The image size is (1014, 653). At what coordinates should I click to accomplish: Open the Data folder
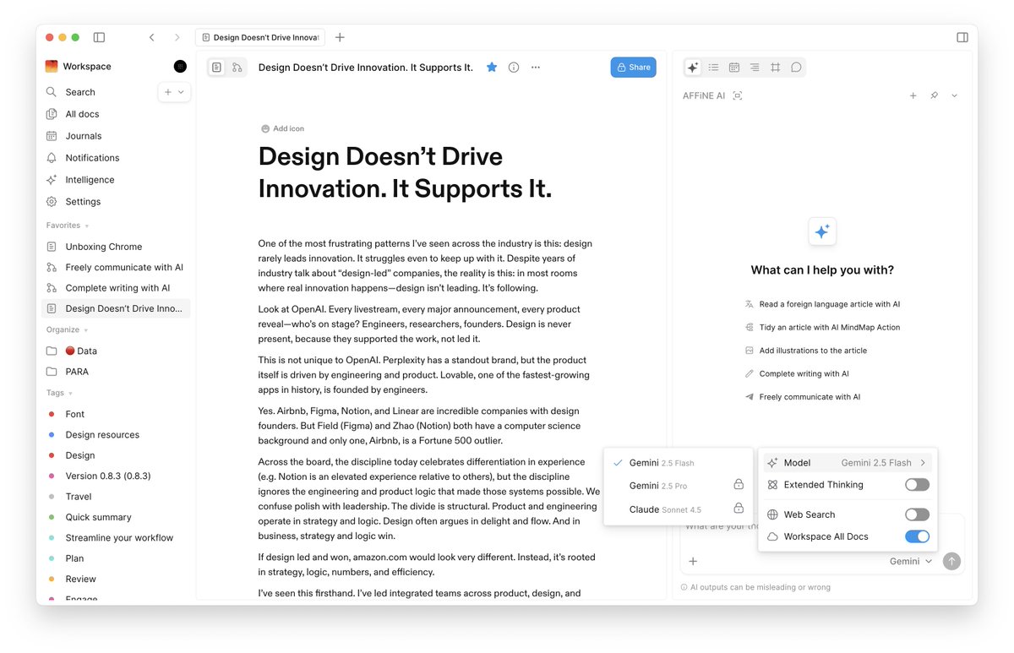(117, 351)
